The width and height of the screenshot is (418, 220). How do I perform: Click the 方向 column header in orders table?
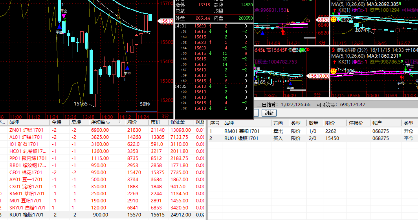(x=278, y=123)
